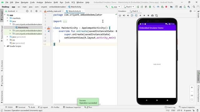Collapse the java folder node
The width and height of the screenshot is (200, 112).
[7, 21]
